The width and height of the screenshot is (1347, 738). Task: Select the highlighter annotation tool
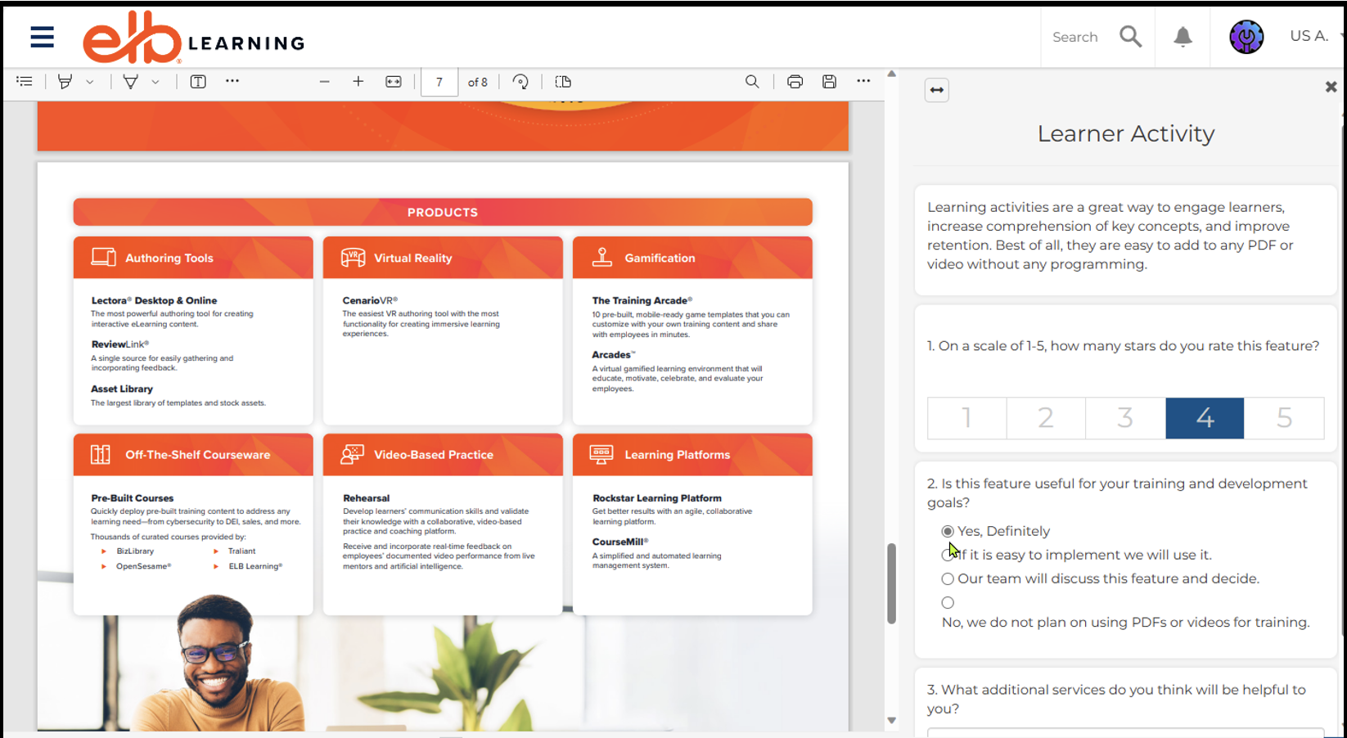coord(65,81)
